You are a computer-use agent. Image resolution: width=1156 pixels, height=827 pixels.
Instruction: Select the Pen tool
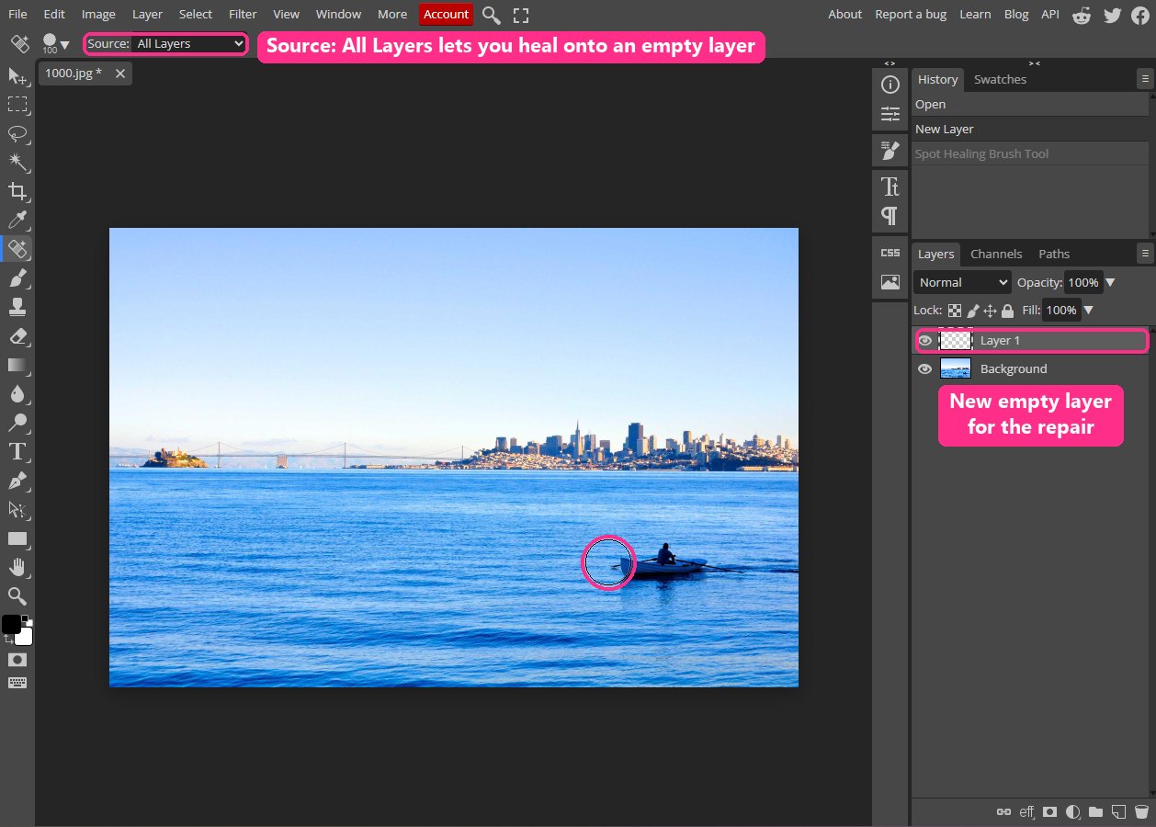pyautogui.click(x=17, y=481)
